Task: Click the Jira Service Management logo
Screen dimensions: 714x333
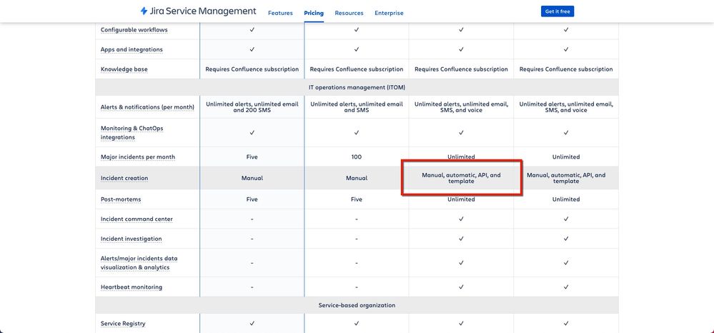Action: (198, 11)
